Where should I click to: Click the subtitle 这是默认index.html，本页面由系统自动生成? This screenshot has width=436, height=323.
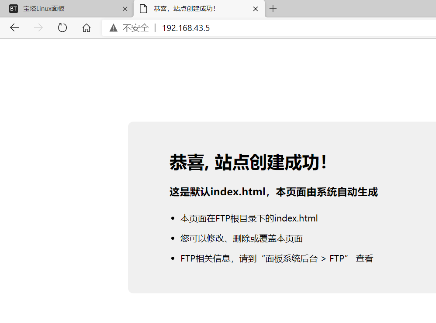pyautogui.click(x=273, y=192)
